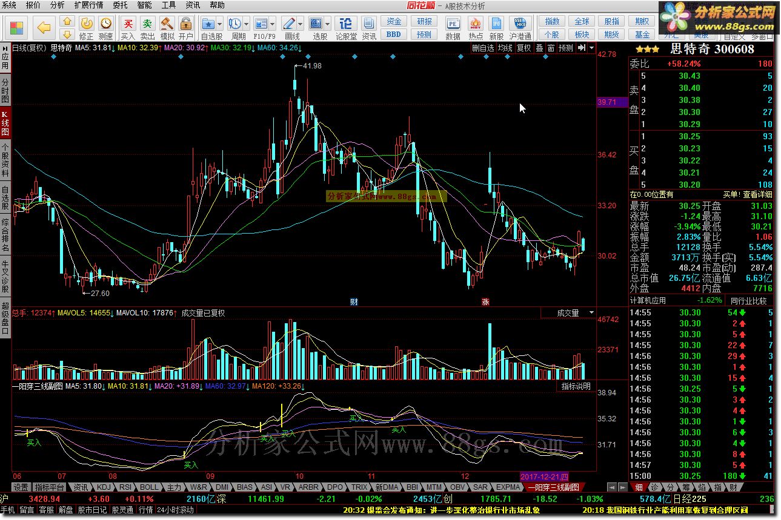The width and height of the screenshot is (781, 520).
Task: Click the jump-to-end arrow above chart
Action: (581, 47)
